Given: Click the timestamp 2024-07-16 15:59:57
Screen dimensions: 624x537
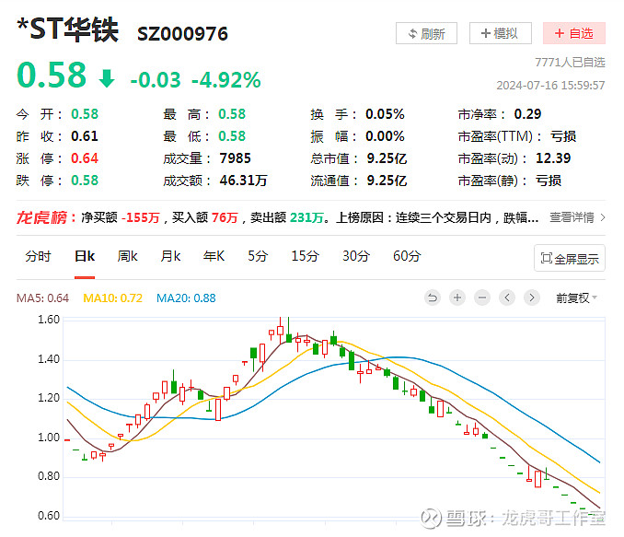Looking at the screenshot, I should (x=550, y=86).
